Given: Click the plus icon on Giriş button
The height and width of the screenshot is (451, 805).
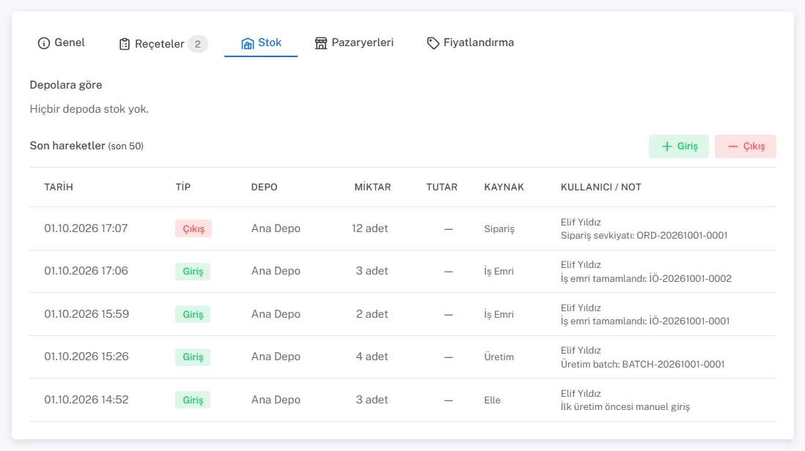Looking at the screenshot, I should [667, 146].
